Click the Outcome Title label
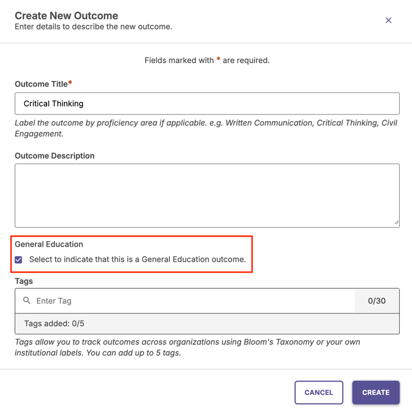 (42, 84)
